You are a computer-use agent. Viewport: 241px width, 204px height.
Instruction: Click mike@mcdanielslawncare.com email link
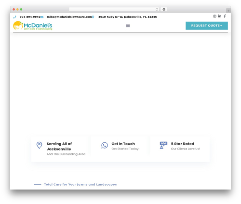tap(69, 17)
